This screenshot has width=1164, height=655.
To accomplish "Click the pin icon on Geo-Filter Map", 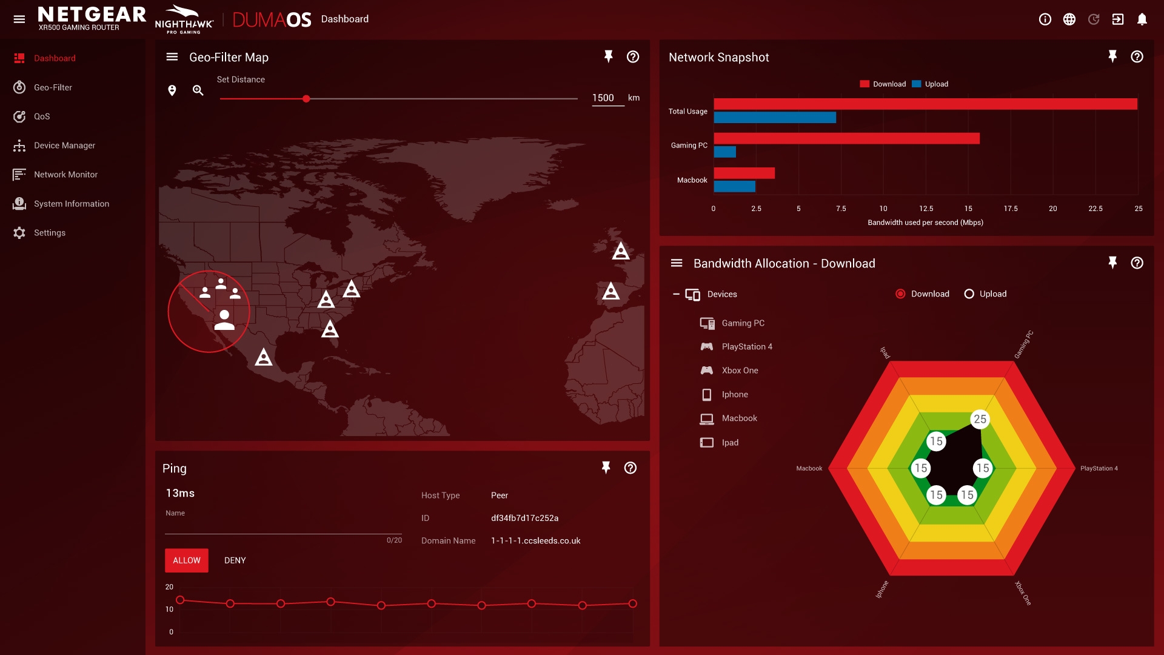I will tap(607, 56).
